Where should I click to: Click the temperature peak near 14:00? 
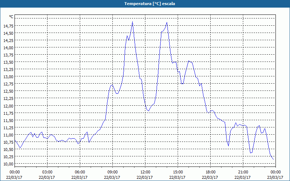point(167,22)
